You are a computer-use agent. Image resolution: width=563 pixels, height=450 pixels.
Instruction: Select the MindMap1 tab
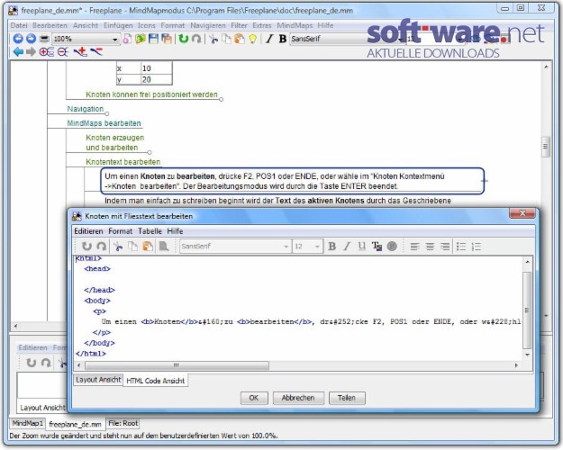[x=27, y=423]
